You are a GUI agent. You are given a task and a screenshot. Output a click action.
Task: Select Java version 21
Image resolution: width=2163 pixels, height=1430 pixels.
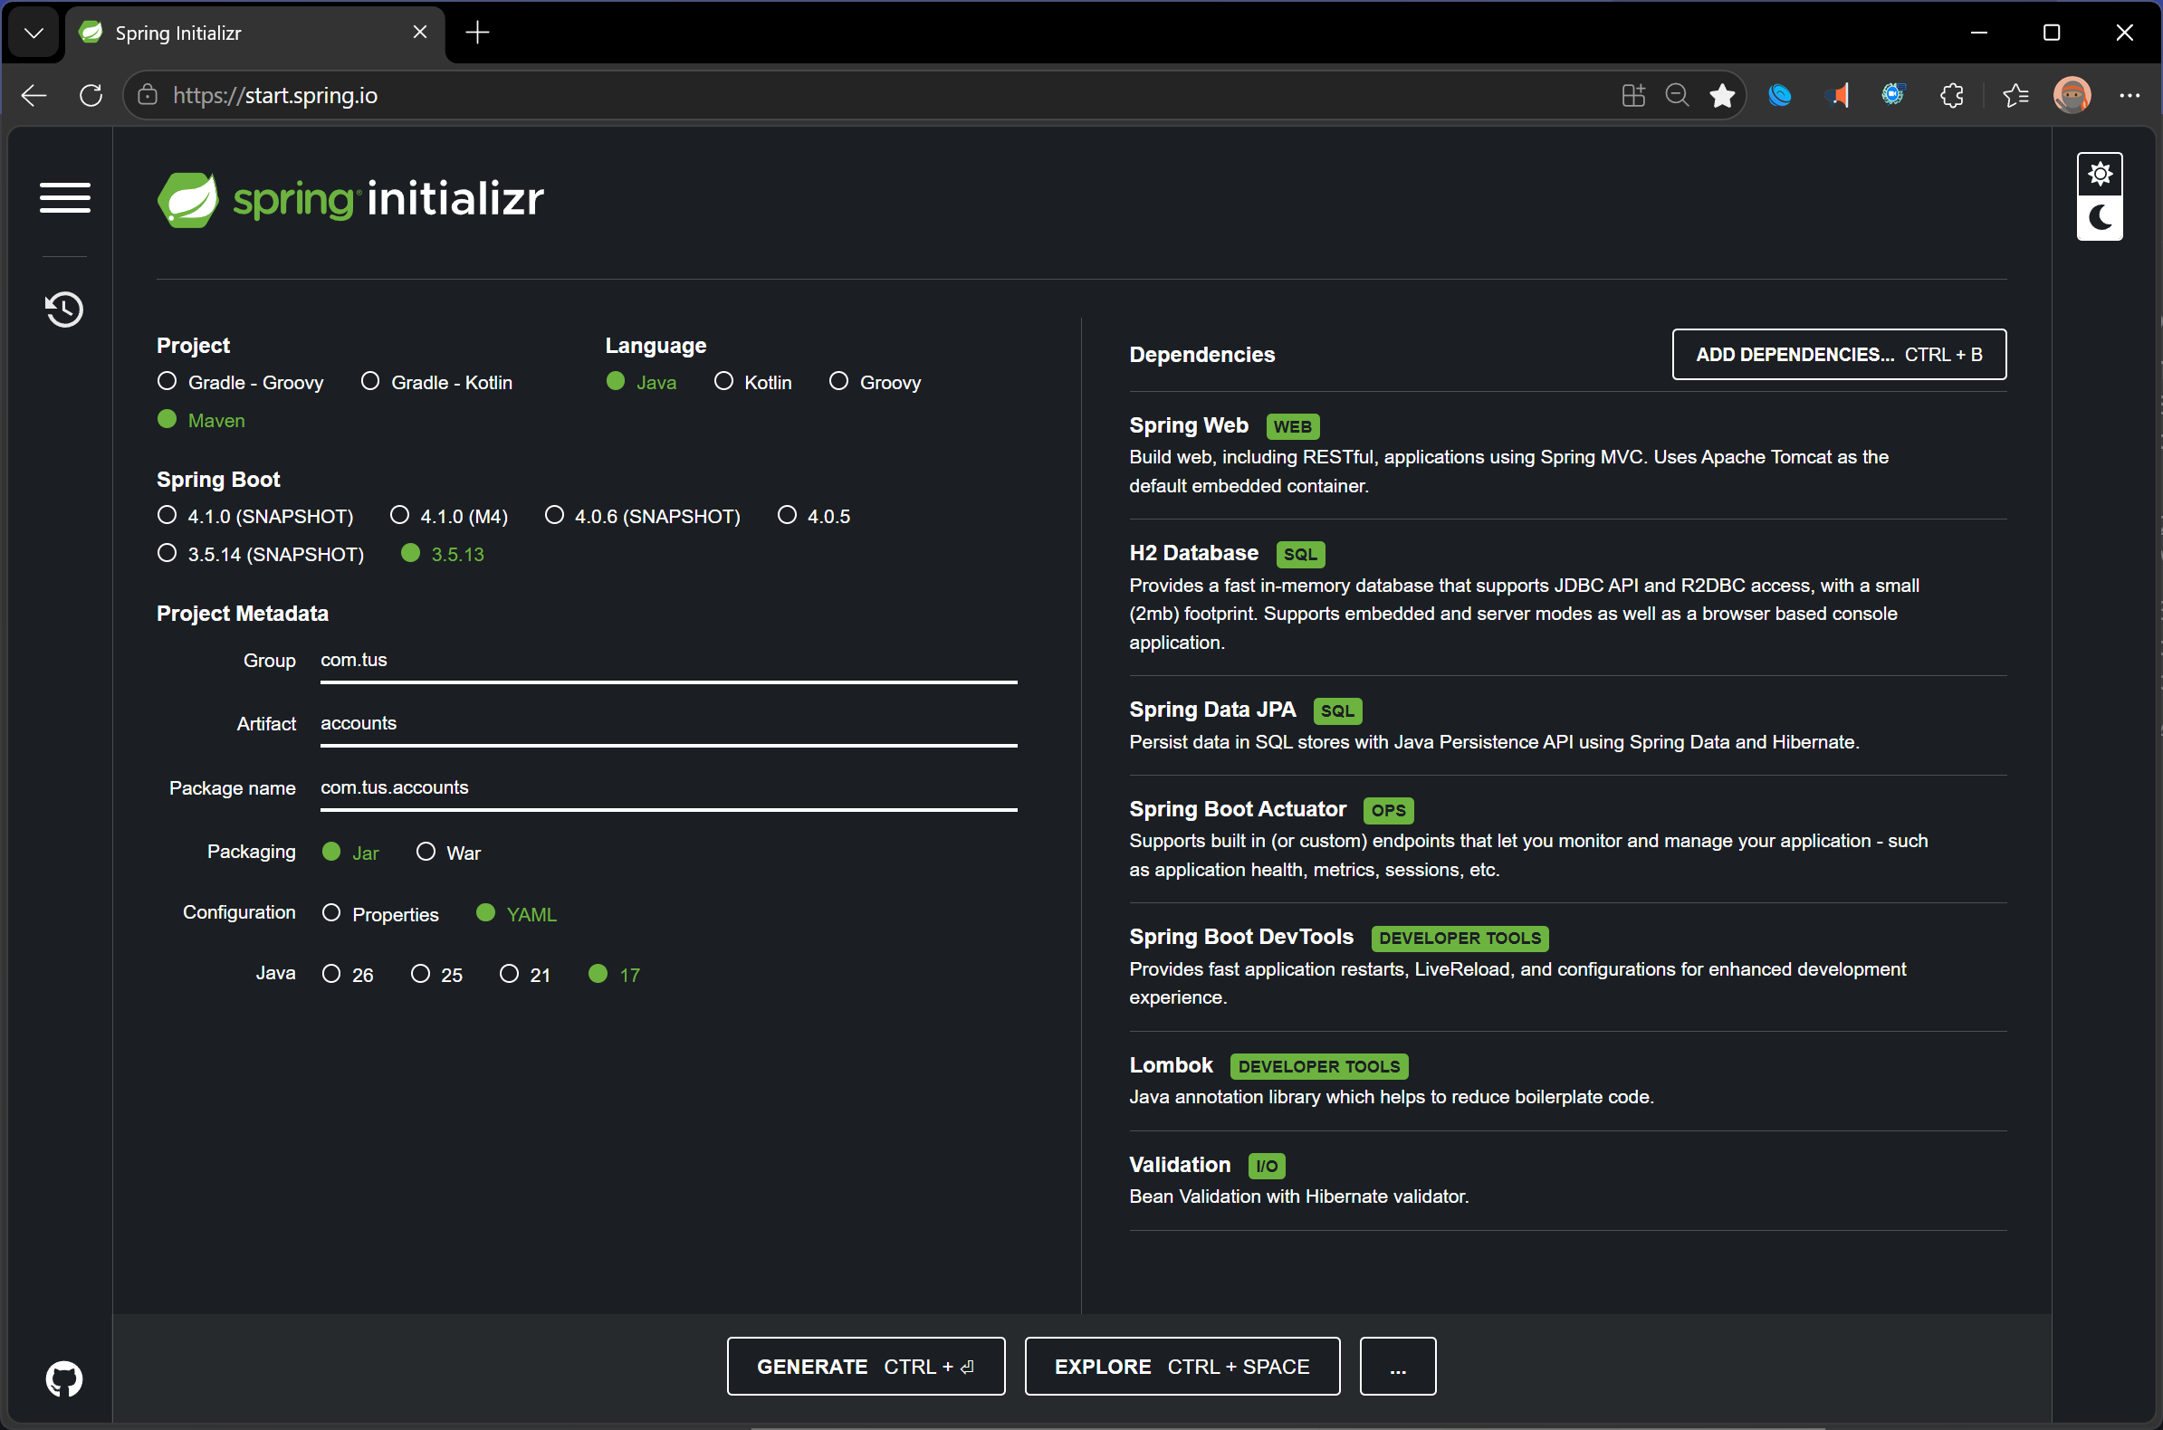click(x=525, y=975)
